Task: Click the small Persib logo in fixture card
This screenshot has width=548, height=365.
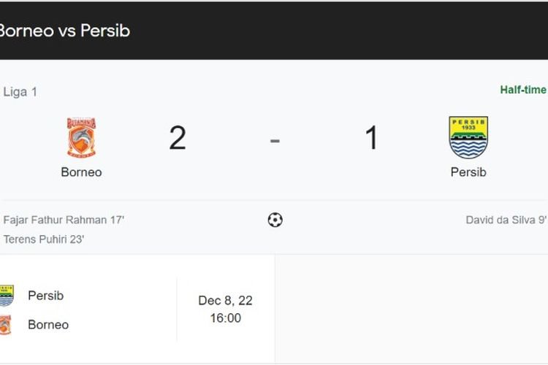Action: pyautogui.click(x=6, y=296)
